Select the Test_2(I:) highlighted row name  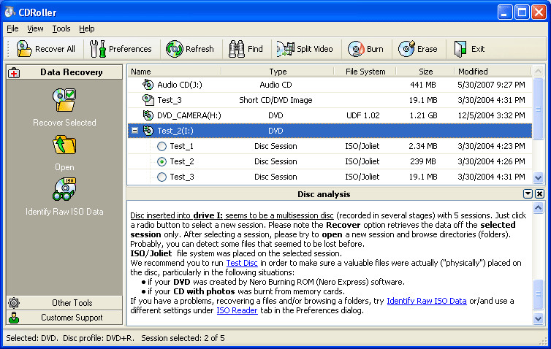tap(175, 131)
